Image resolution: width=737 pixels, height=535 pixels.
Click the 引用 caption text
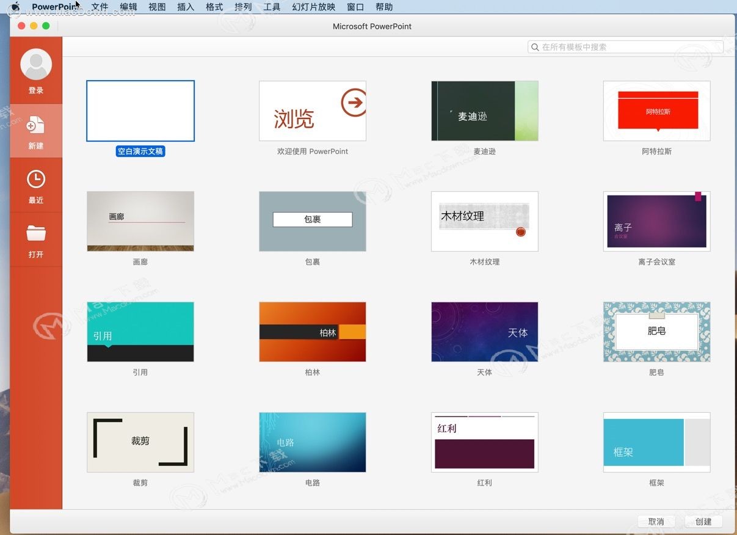tap(140, 372)
